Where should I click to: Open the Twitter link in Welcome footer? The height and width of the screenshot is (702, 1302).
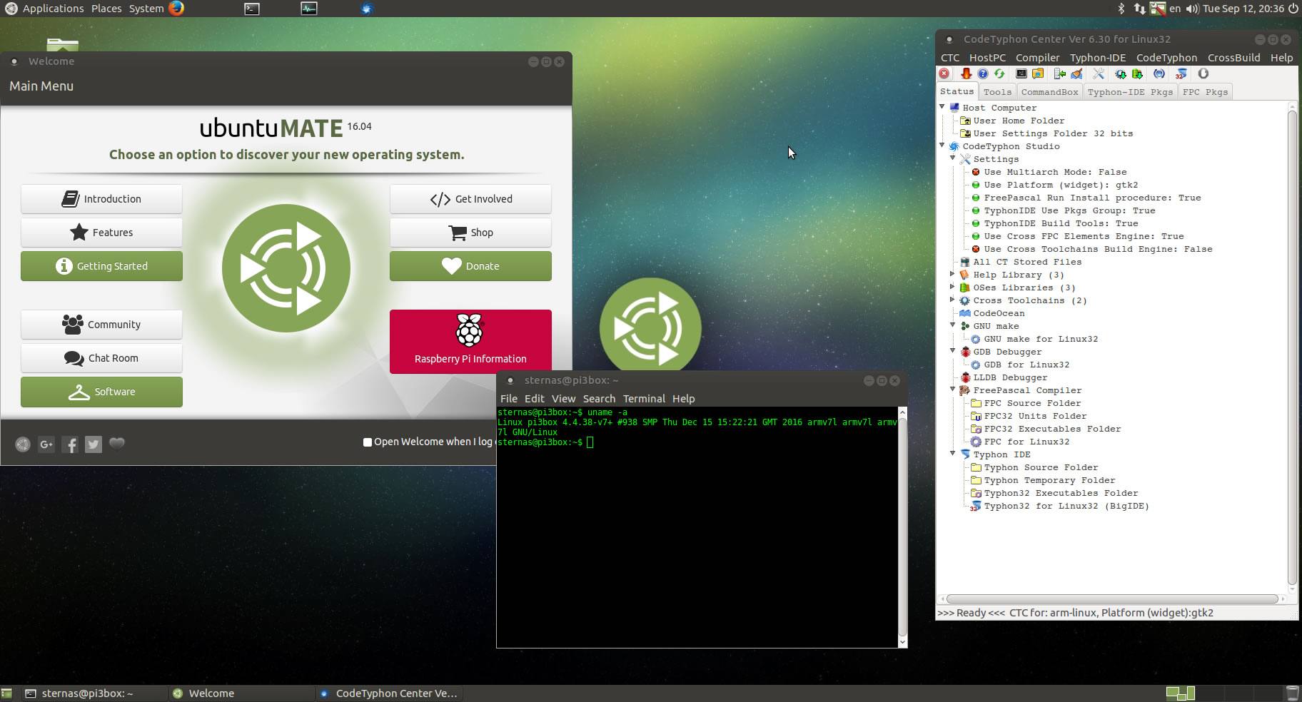pyautogui.click(x=94, y=444)
